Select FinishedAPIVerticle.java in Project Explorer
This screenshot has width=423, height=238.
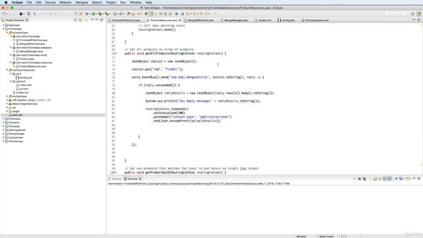click(x=33, y=40)
